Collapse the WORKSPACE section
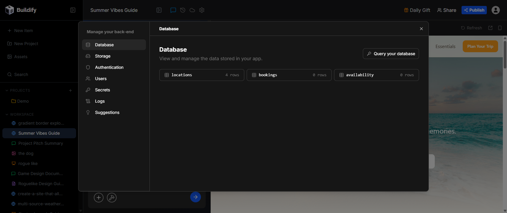Screen dimensions: 507x213 pos(20,115)
